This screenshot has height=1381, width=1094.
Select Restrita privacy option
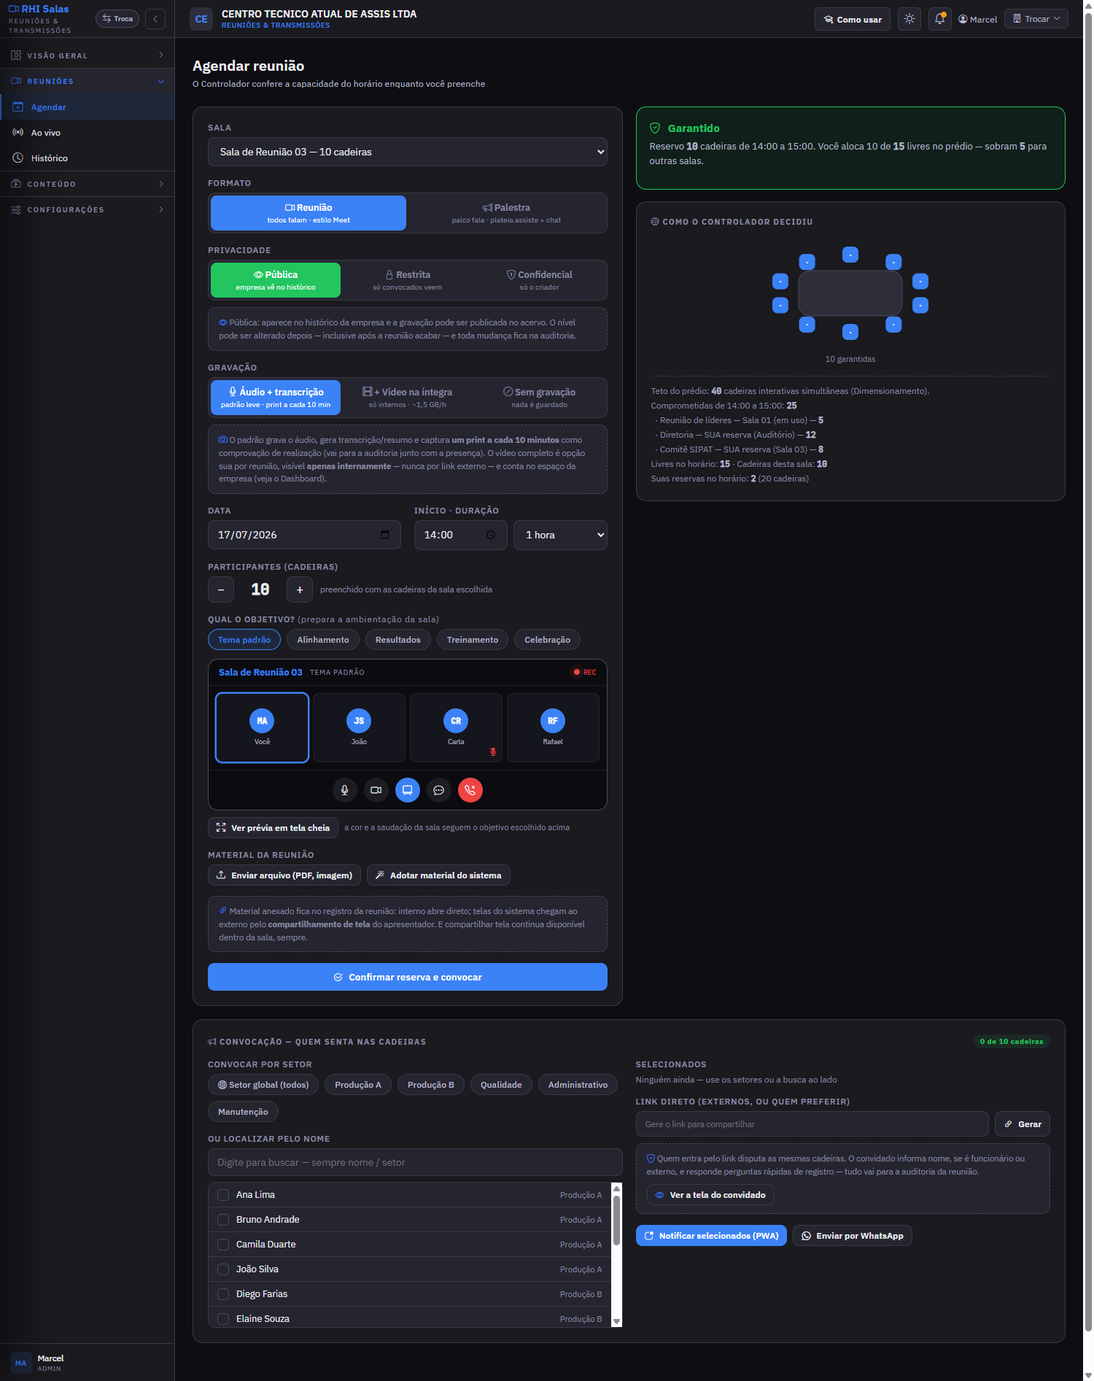click(x=407, y=280)
